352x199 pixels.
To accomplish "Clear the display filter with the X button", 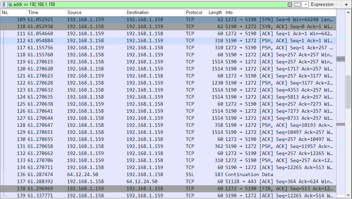I will 290,5.
